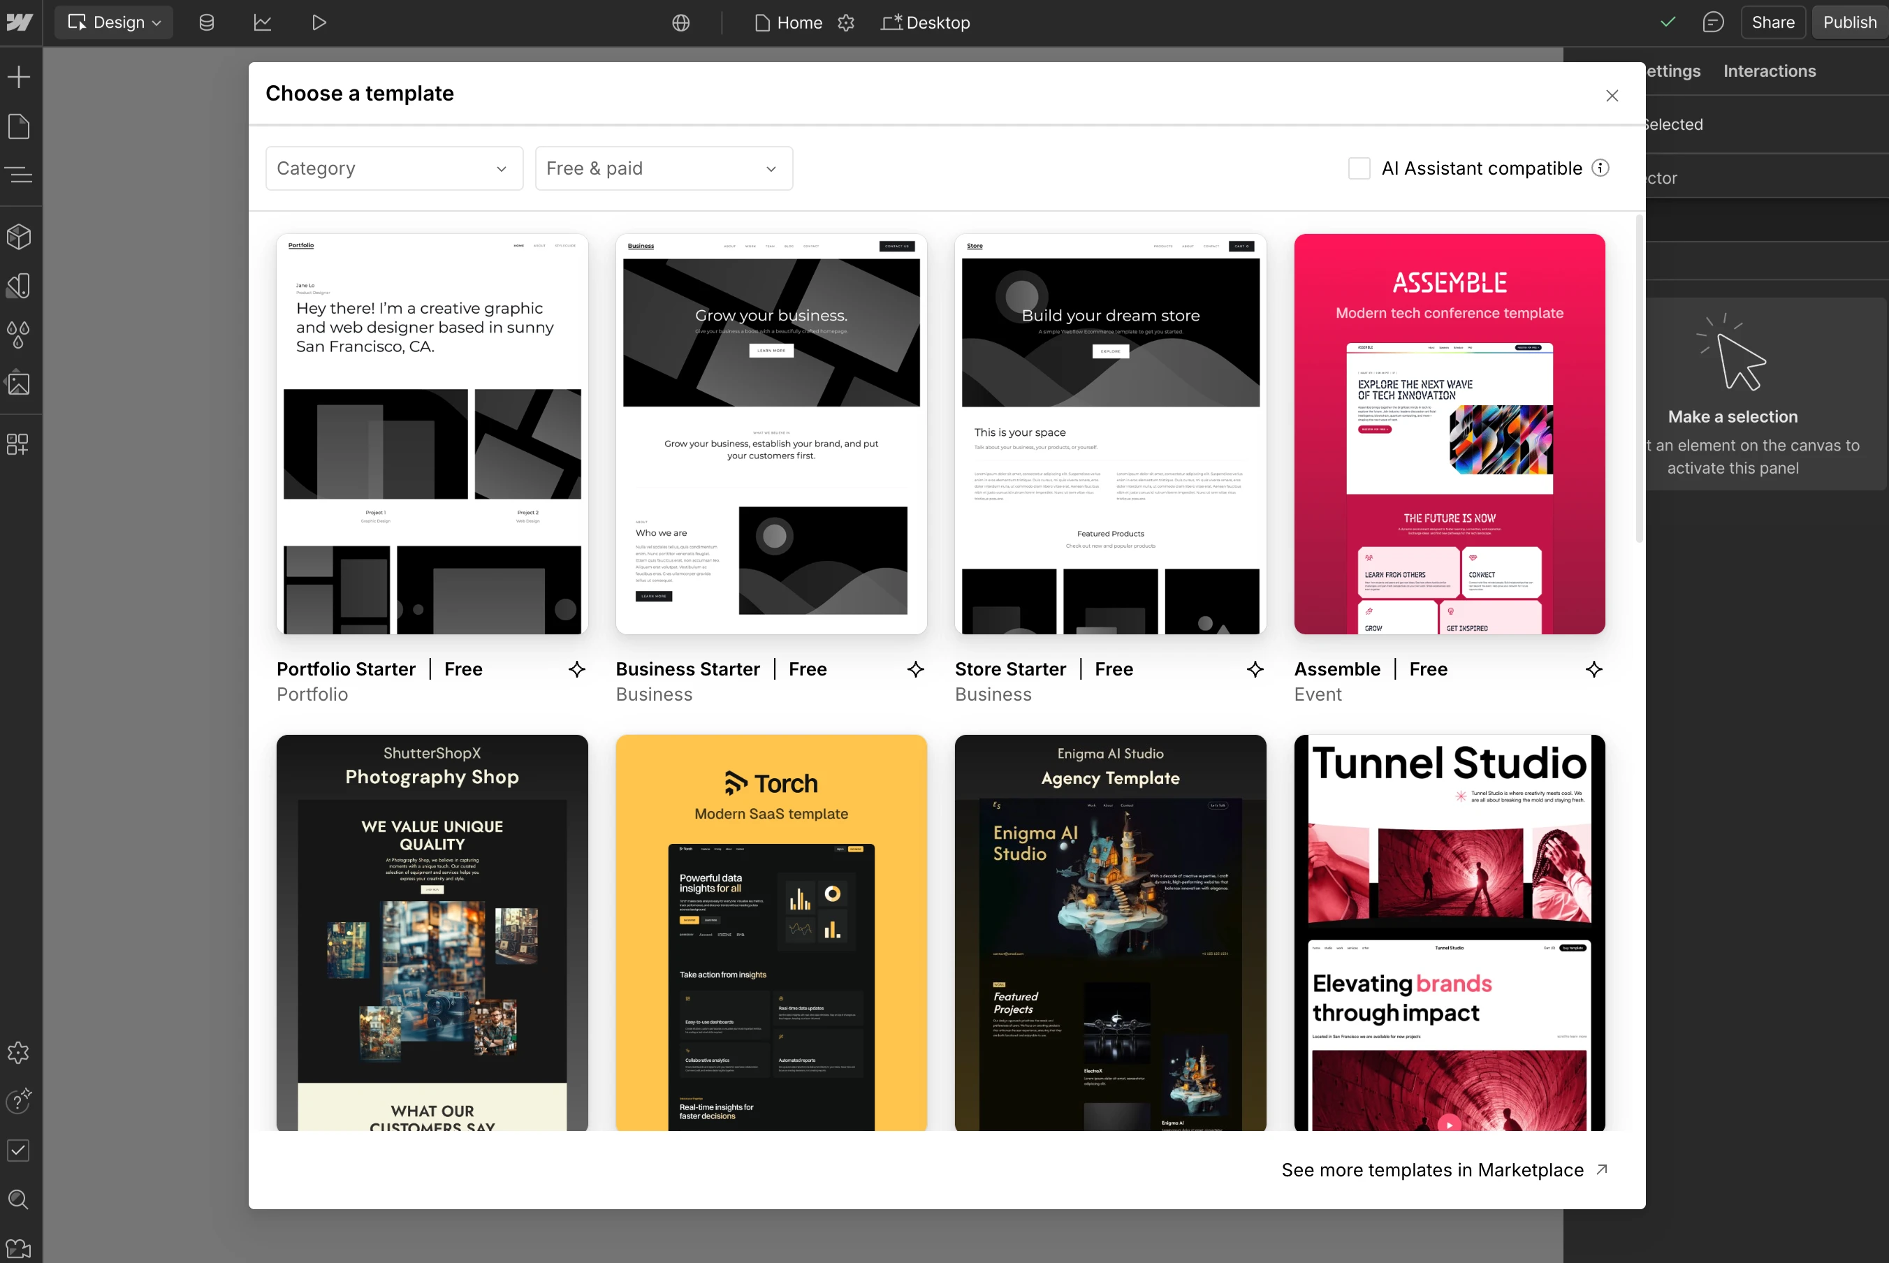Click the Store Starter title text
Viewport: 1889px width, 1263px height.
click(1010, 669)
